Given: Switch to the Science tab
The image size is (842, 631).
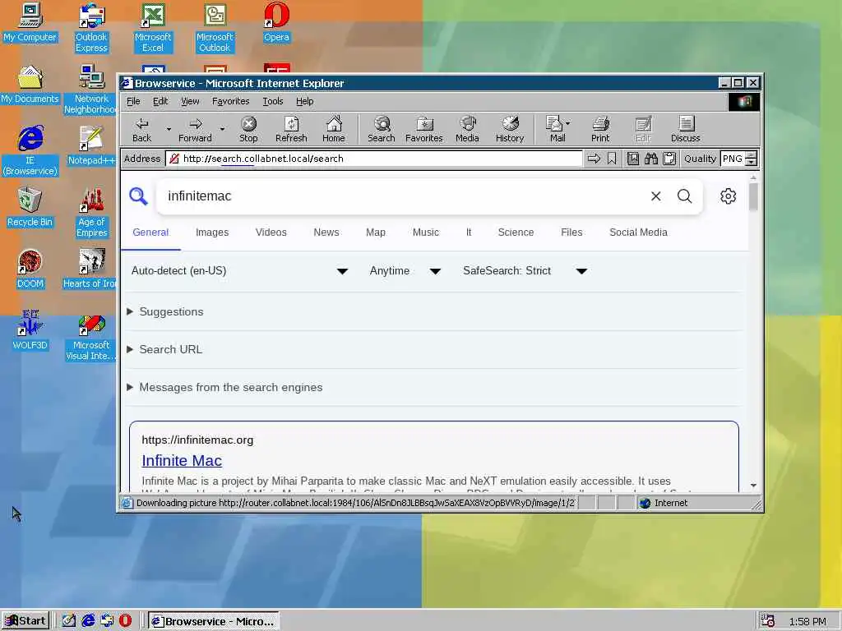Looking at the screenshot, I should [x=516, y=233].
